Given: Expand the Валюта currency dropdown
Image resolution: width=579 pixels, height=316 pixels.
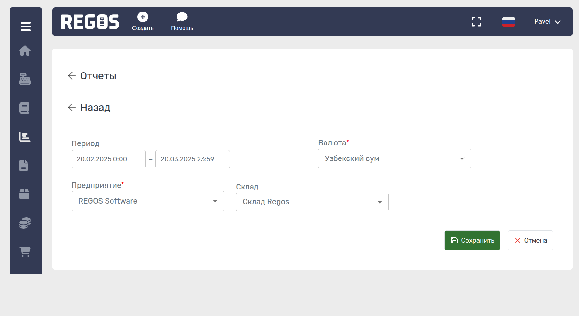Looking at the screenshot, I should tap(394, 158).
